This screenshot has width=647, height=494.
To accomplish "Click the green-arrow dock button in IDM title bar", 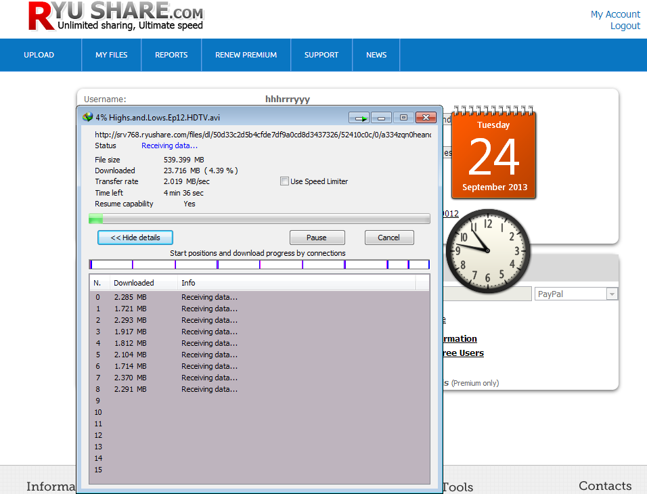I will pos(359,118).
